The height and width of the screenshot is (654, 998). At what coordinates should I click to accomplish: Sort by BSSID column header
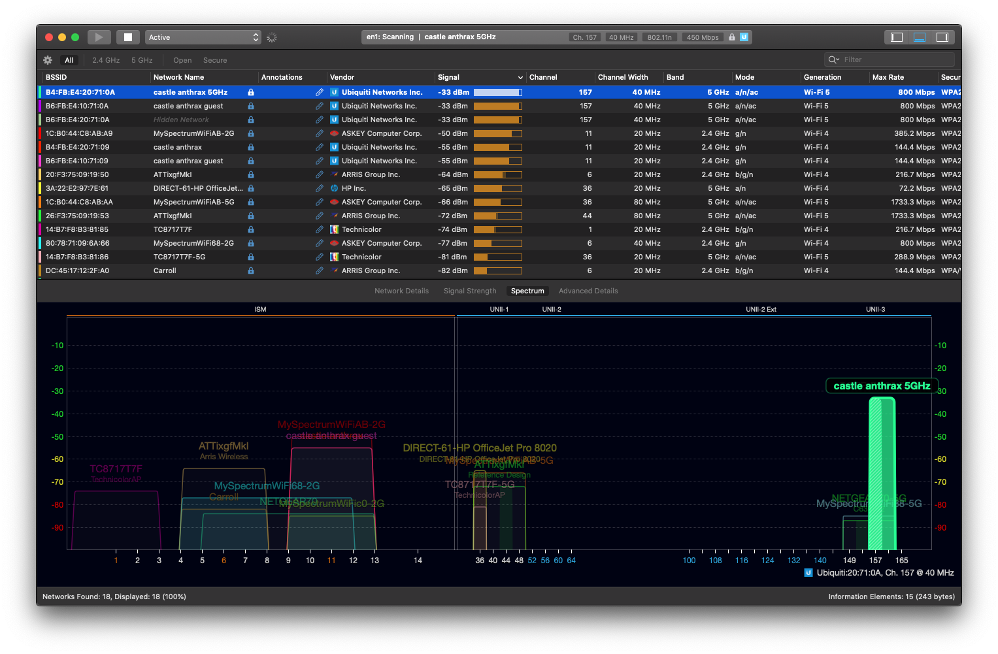click(96, 77)
